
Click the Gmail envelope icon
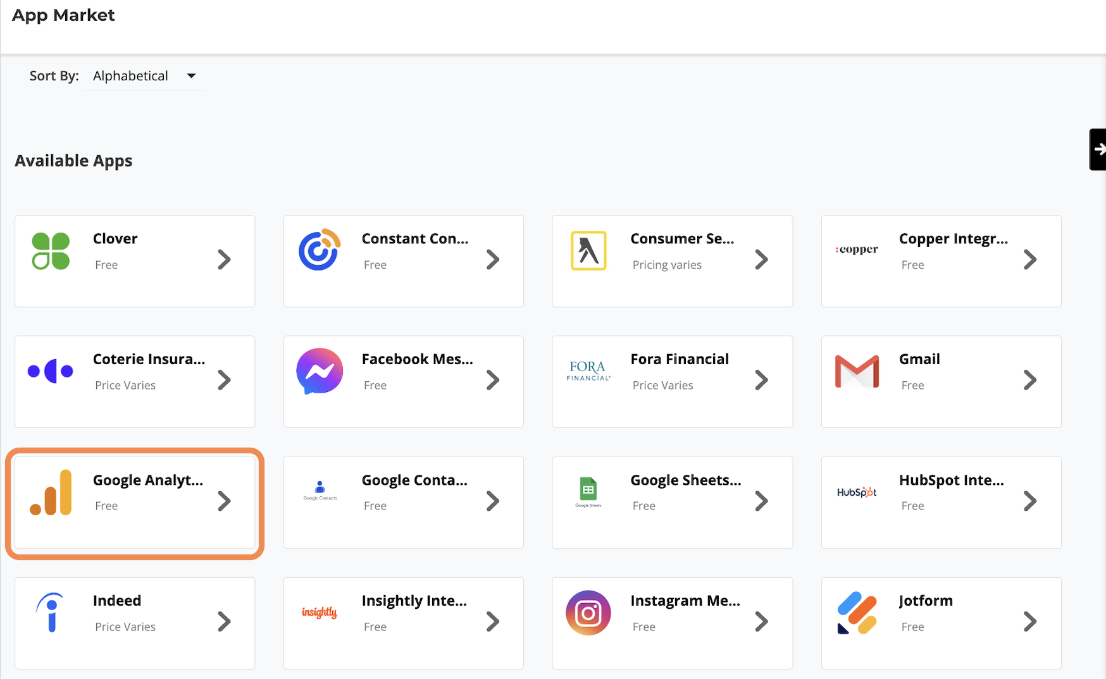[857, 371]
